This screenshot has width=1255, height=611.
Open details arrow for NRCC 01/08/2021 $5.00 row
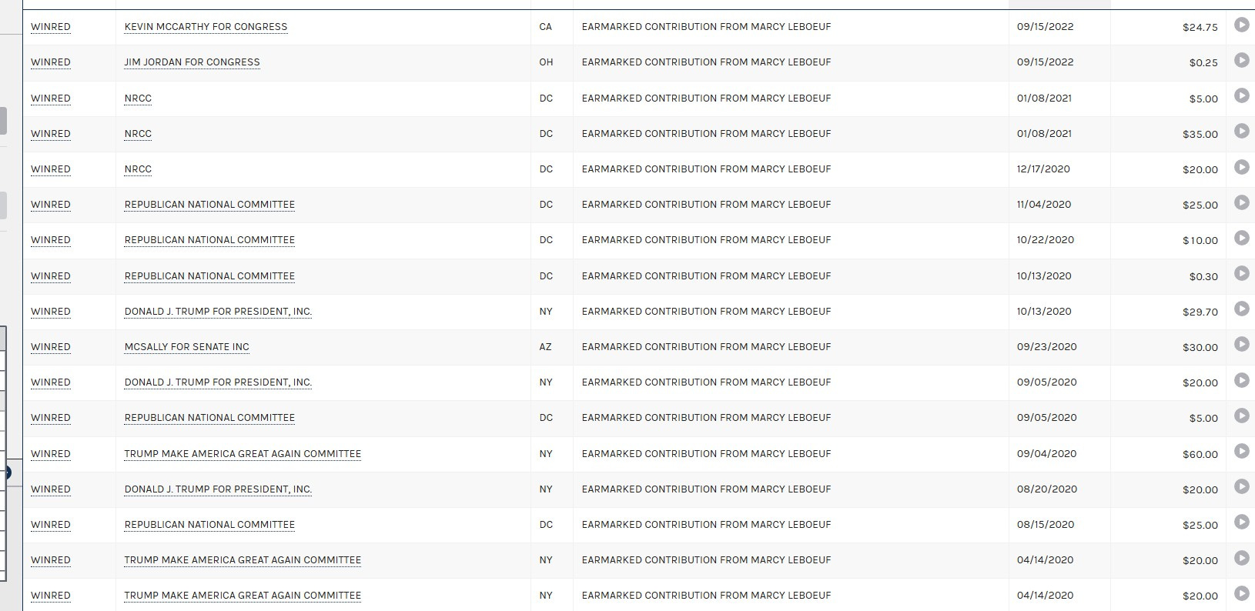(1241, 95)
